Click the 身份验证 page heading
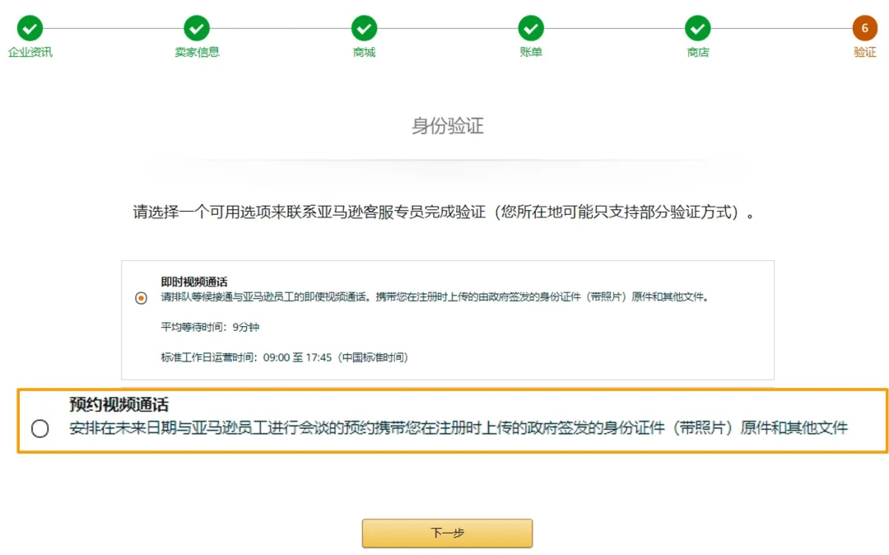Image resolution: width=889 pixels, height=555 pixels. point(447,126)
